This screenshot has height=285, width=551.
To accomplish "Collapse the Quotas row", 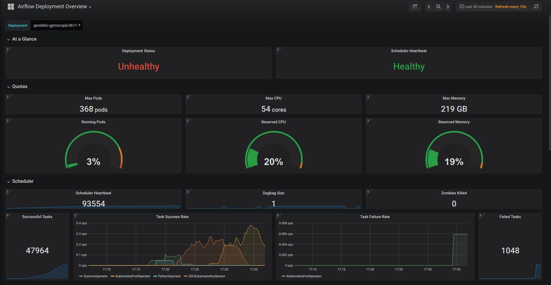I will click(20, 87).
